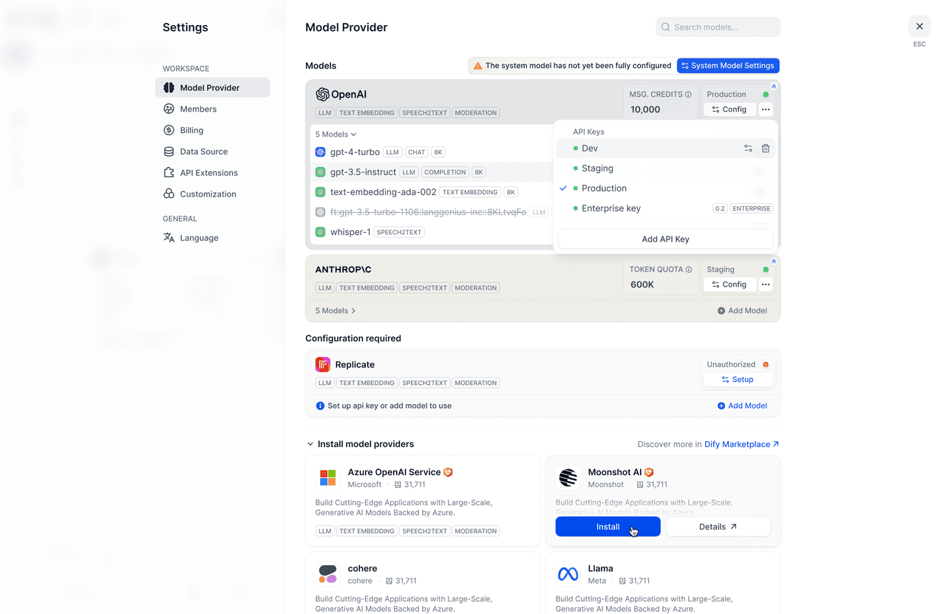Delete the Dev API key via trash icon
This screenshot has height=614, width=946.
(x=766, y=149)
